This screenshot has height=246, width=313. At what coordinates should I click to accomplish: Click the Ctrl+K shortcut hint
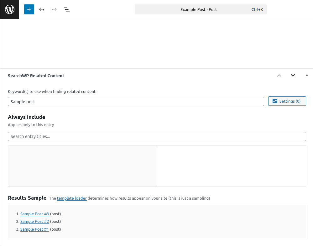coord(257,9)
